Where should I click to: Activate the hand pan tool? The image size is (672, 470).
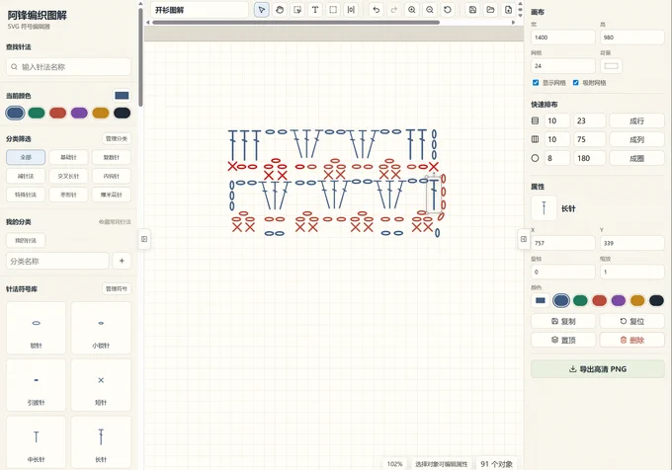tap(280, 10)
